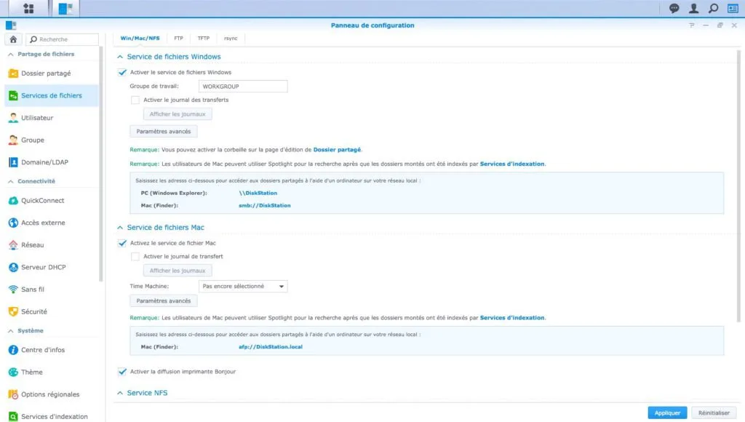Open the Sans fil wifi icon
The height and width of the screenshot is (422, 745).
(13, 290)
